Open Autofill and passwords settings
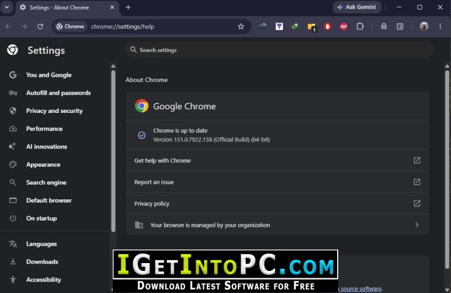Screen dimensions: 451x293 point(59,93)
